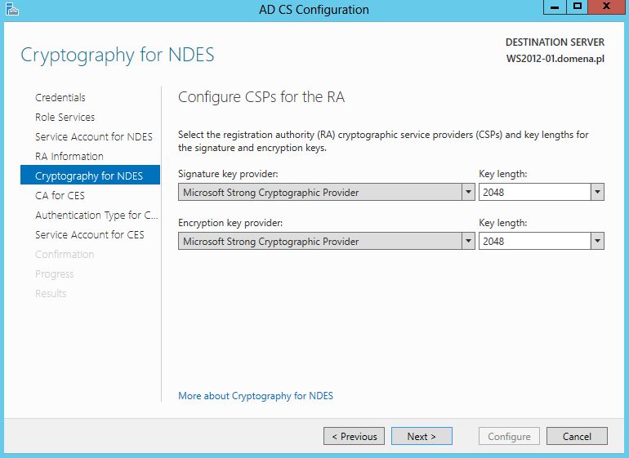Click the AD CS Configuration title bar icon
629x458 pixels.
coord(12,9)
